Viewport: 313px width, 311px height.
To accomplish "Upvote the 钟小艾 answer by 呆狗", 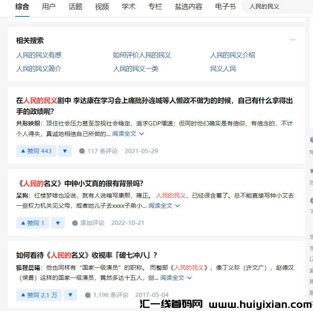I will (33, 223).
